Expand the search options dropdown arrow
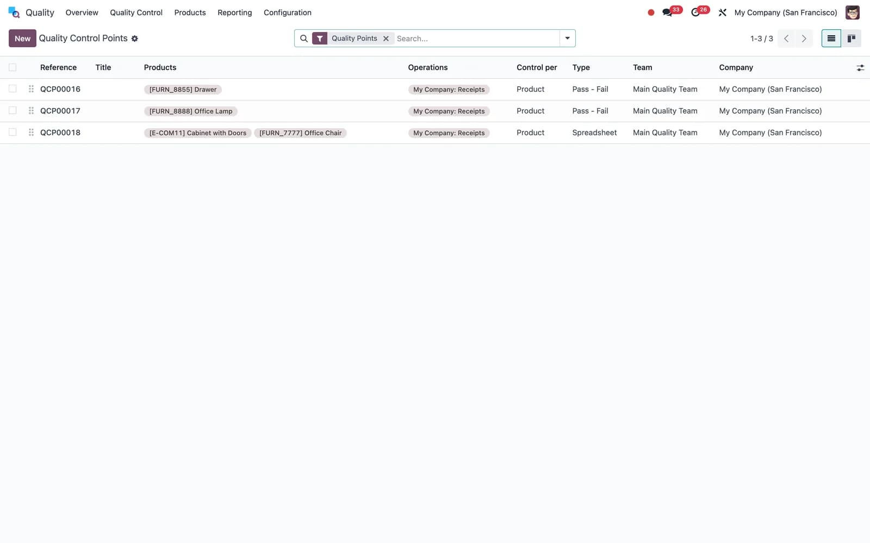The height and width of the screenshot is (543, 870). point(567,39)
